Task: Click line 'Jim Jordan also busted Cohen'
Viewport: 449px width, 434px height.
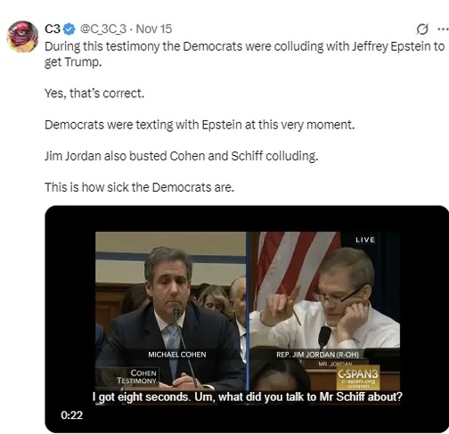Action: [182, 156]
